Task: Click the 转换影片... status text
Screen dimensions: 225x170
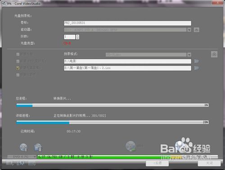Action: click(62, 98)
